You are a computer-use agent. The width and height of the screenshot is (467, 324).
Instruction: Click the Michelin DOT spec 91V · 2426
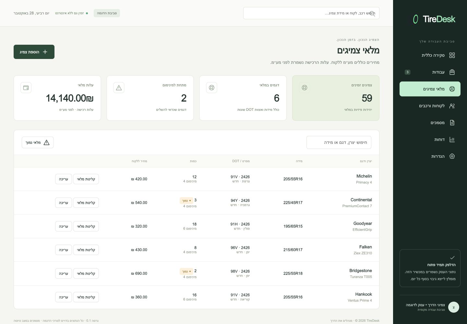coord(240,177)
